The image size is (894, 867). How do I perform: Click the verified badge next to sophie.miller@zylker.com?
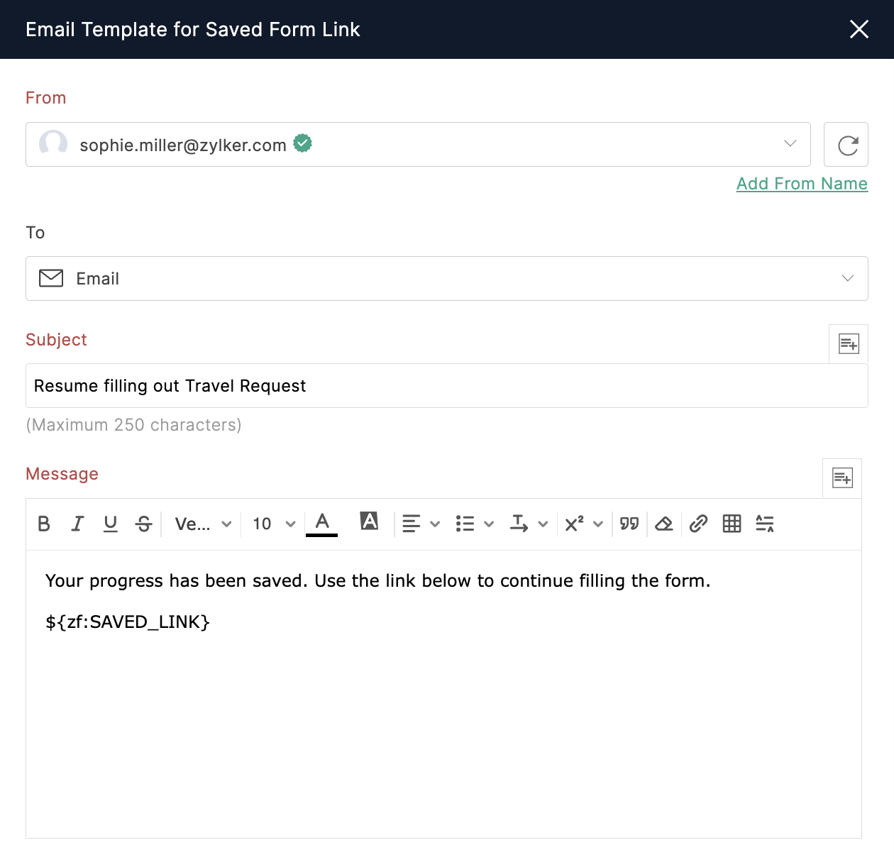pos(303,143)
